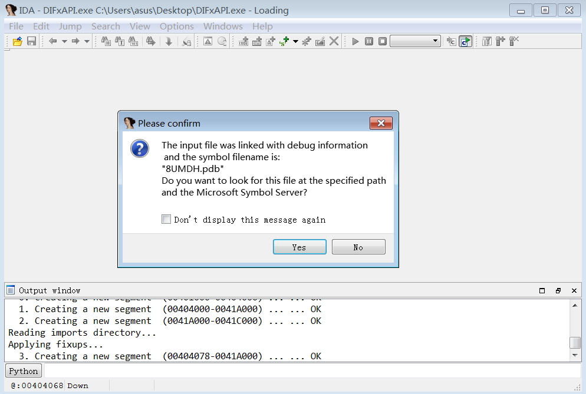Click output line for segment 0041A000-0041C000
The height and width of the screenshot is (394, 586).
point(170,321)
